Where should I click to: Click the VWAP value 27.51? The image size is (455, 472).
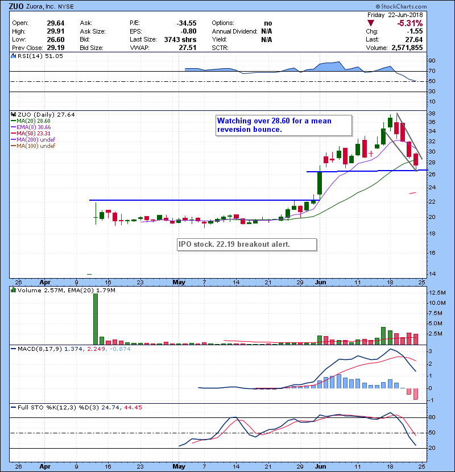[188, 48]
